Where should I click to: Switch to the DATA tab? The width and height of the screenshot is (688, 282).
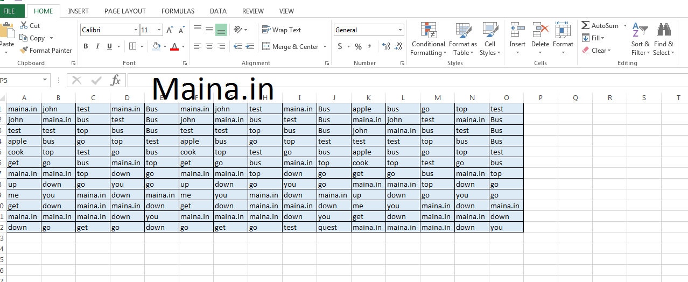pyautogui.click(x=218, y=11)
